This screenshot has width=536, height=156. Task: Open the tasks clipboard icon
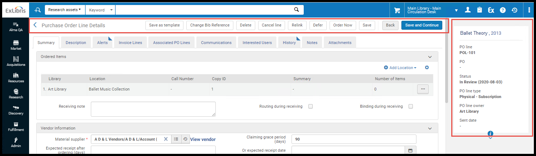pos(479,10)
